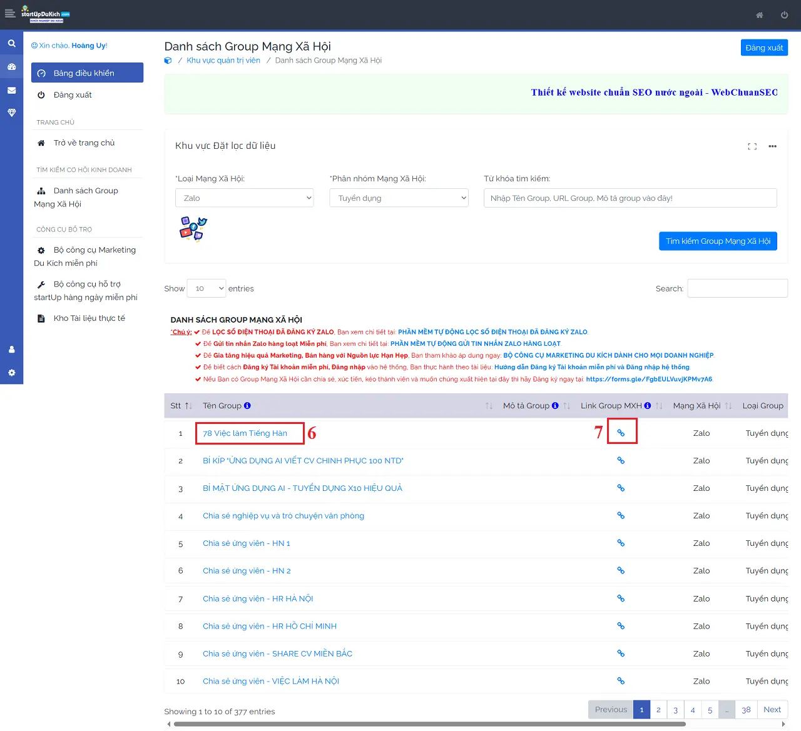Click the home icon in top bar
Viewport: 801px width, 731px height.
759,15
